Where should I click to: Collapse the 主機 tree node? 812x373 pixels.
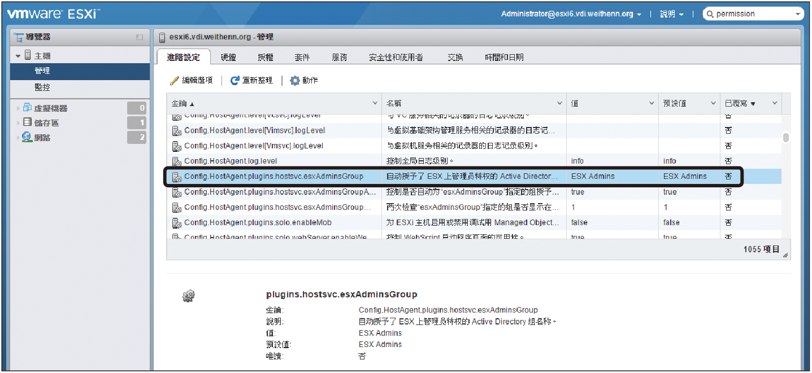pos(18,56)
